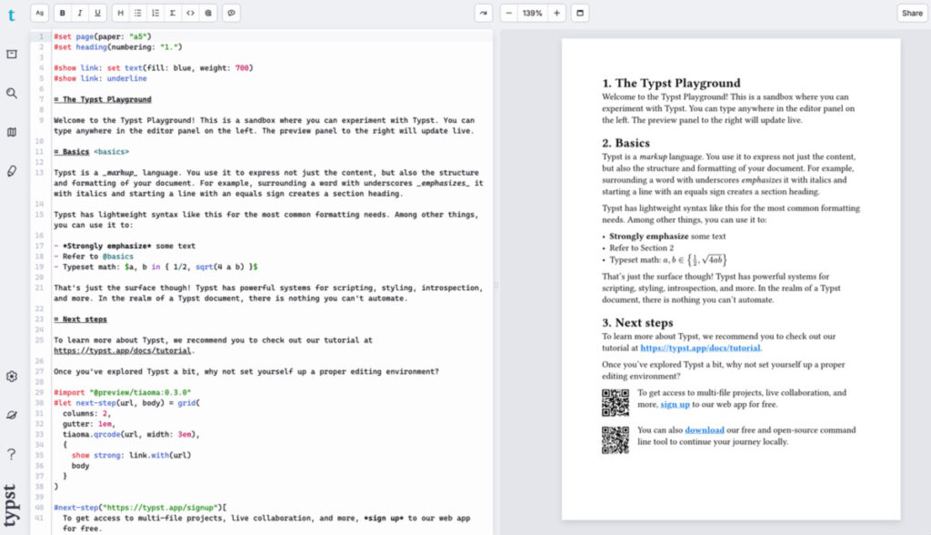Image resolution: width=931 pixels, height=535 pixels.
Task: Click the Share button
Action: (912, 13)
